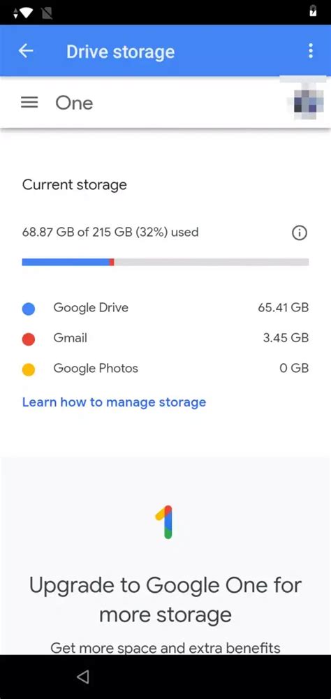Tap the Android back navigation triangle
Image resolution: width=331 pixels, height=699 pixels.
pos(82,677)
